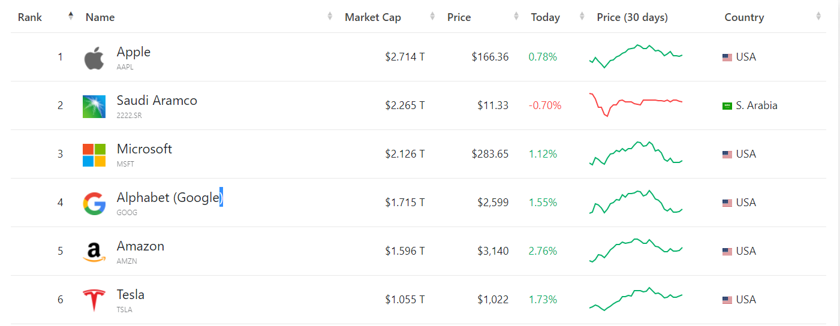The image size is (840, 326).
Task: Sort by Country using its sort arrows
Action: (x=818, y=16)
